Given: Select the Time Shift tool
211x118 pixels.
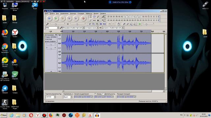Looking at the screenshot, I should click(94, 20).
